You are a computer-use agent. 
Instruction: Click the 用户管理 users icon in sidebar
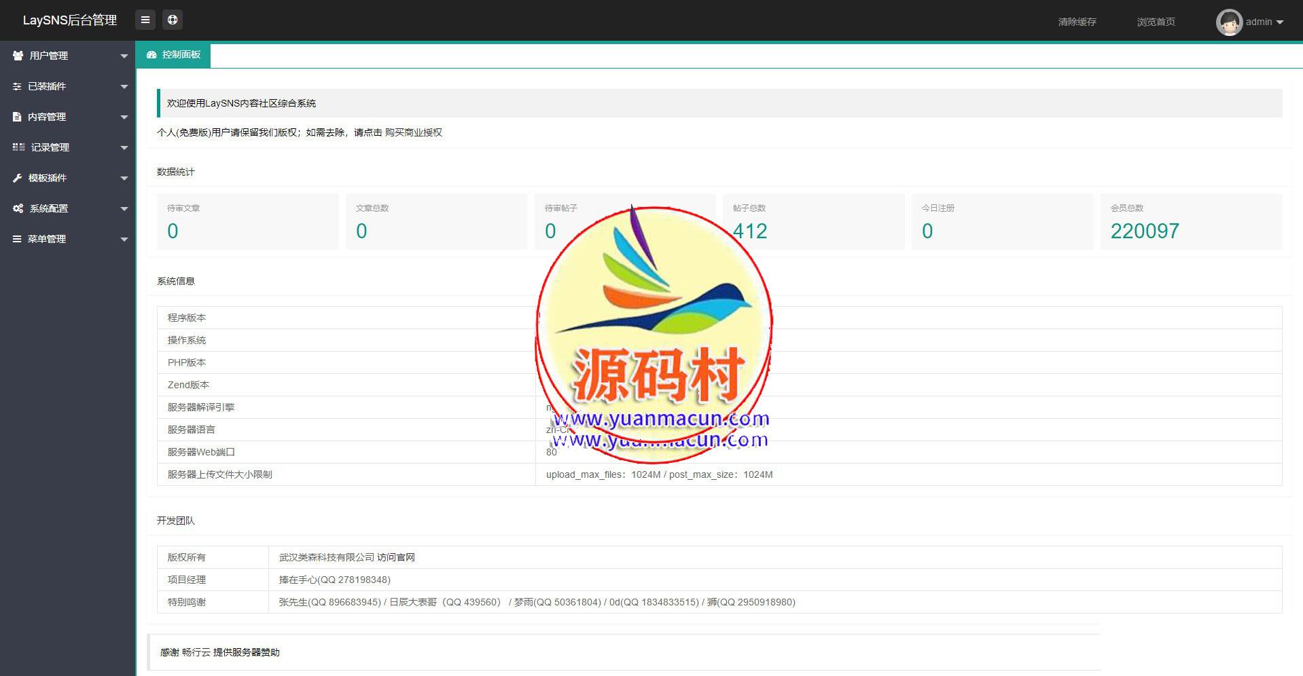18,56
